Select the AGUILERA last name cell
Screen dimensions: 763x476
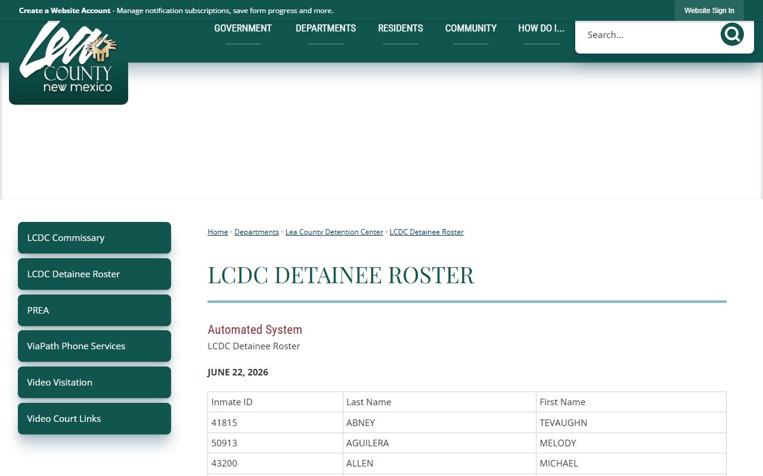(439, 443)
